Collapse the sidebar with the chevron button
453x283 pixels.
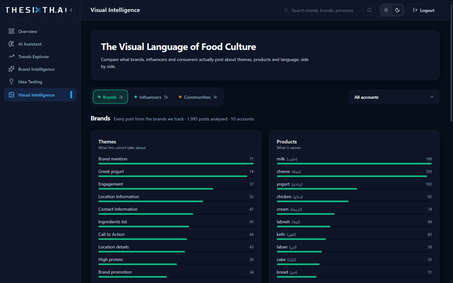(71, 10)
